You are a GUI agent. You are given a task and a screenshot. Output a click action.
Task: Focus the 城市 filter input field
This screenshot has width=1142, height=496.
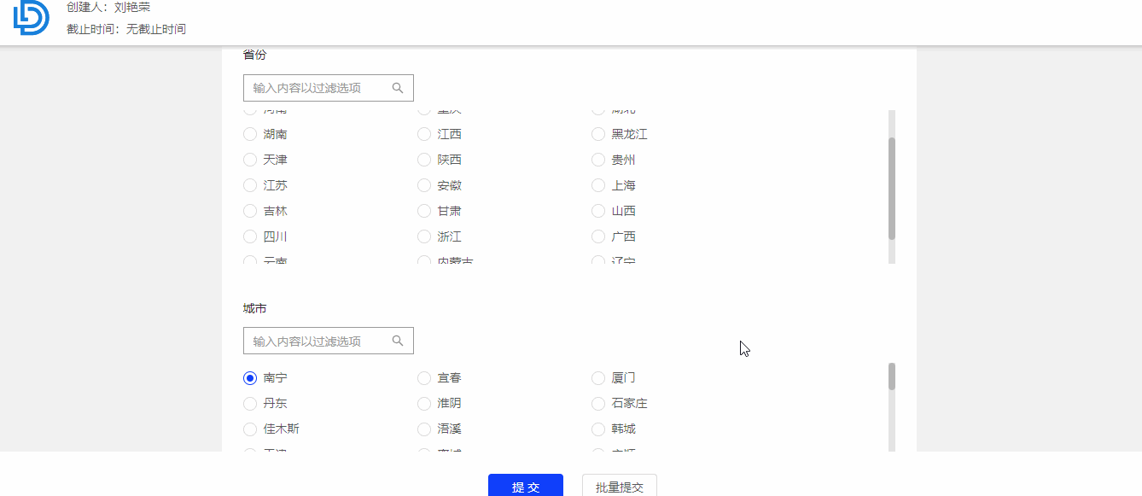(x=329, y=341)
